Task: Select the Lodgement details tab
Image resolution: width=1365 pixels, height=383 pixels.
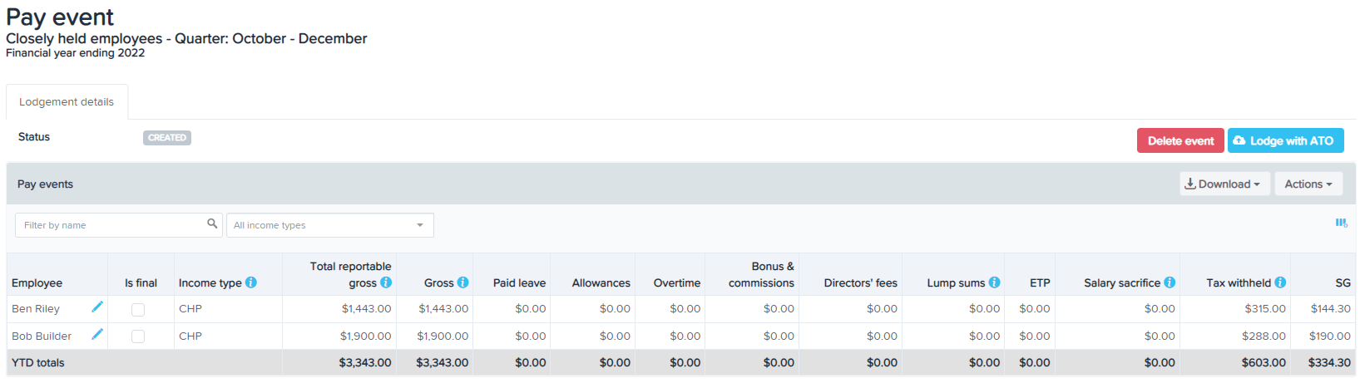Action: [x=67, y=101]
